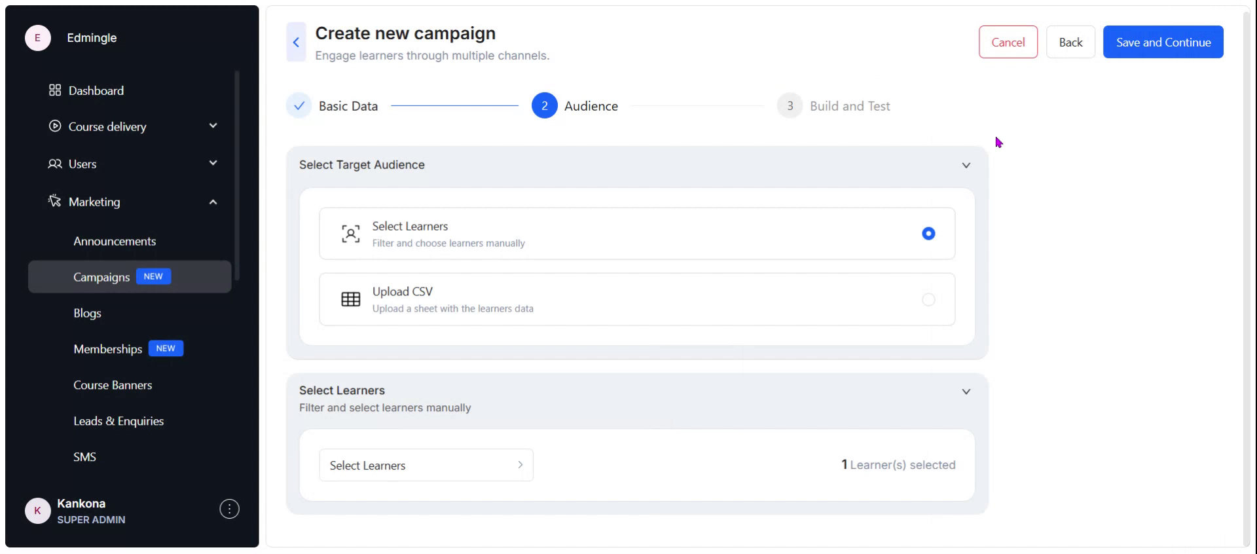The height and width of the screenshot is (554, 1257).
Task: Collapse the Marketing menu chevron
Action: click(x=213, y=202)
